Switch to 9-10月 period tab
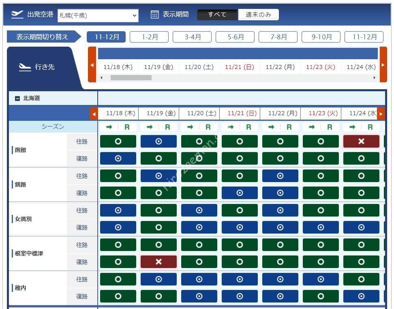 321,37
